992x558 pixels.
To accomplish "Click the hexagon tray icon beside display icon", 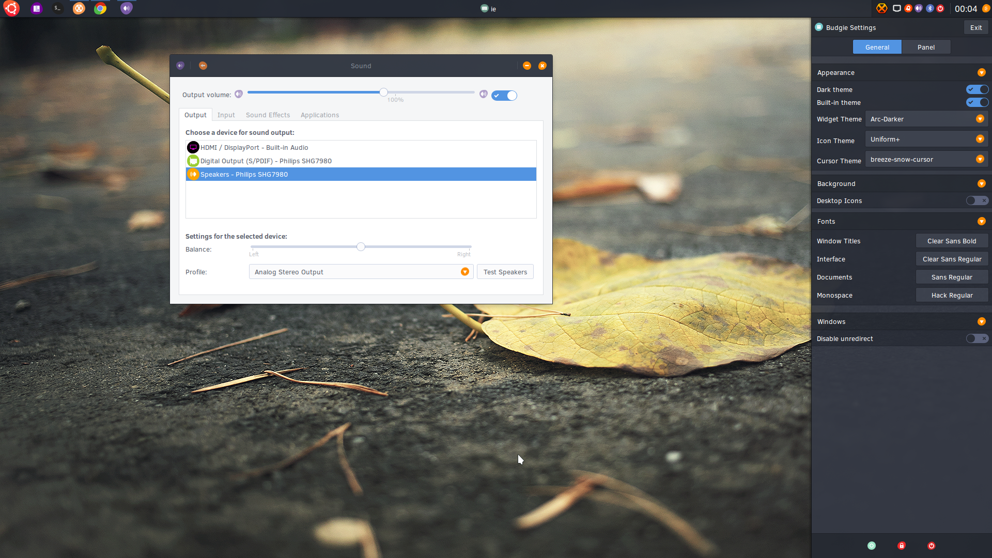I will 882,8.
